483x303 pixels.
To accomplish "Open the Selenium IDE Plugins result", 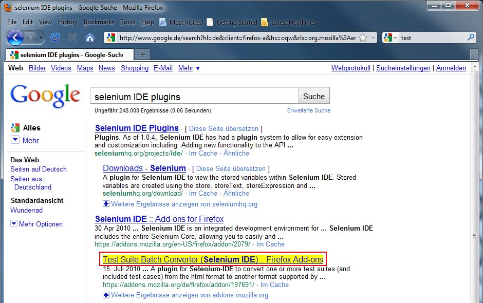I will pyautogui.click(x=137, y=128).
